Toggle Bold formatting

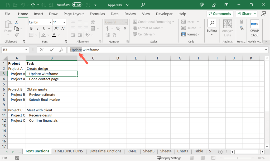31,29
